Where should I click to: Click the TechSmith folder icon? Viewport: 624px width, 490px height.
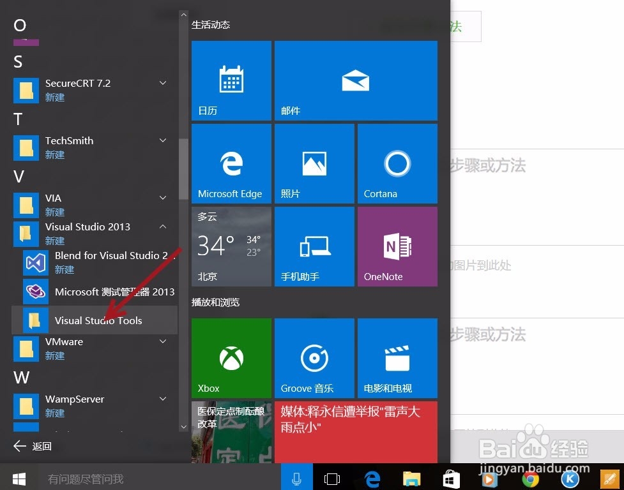coord(26,148)
